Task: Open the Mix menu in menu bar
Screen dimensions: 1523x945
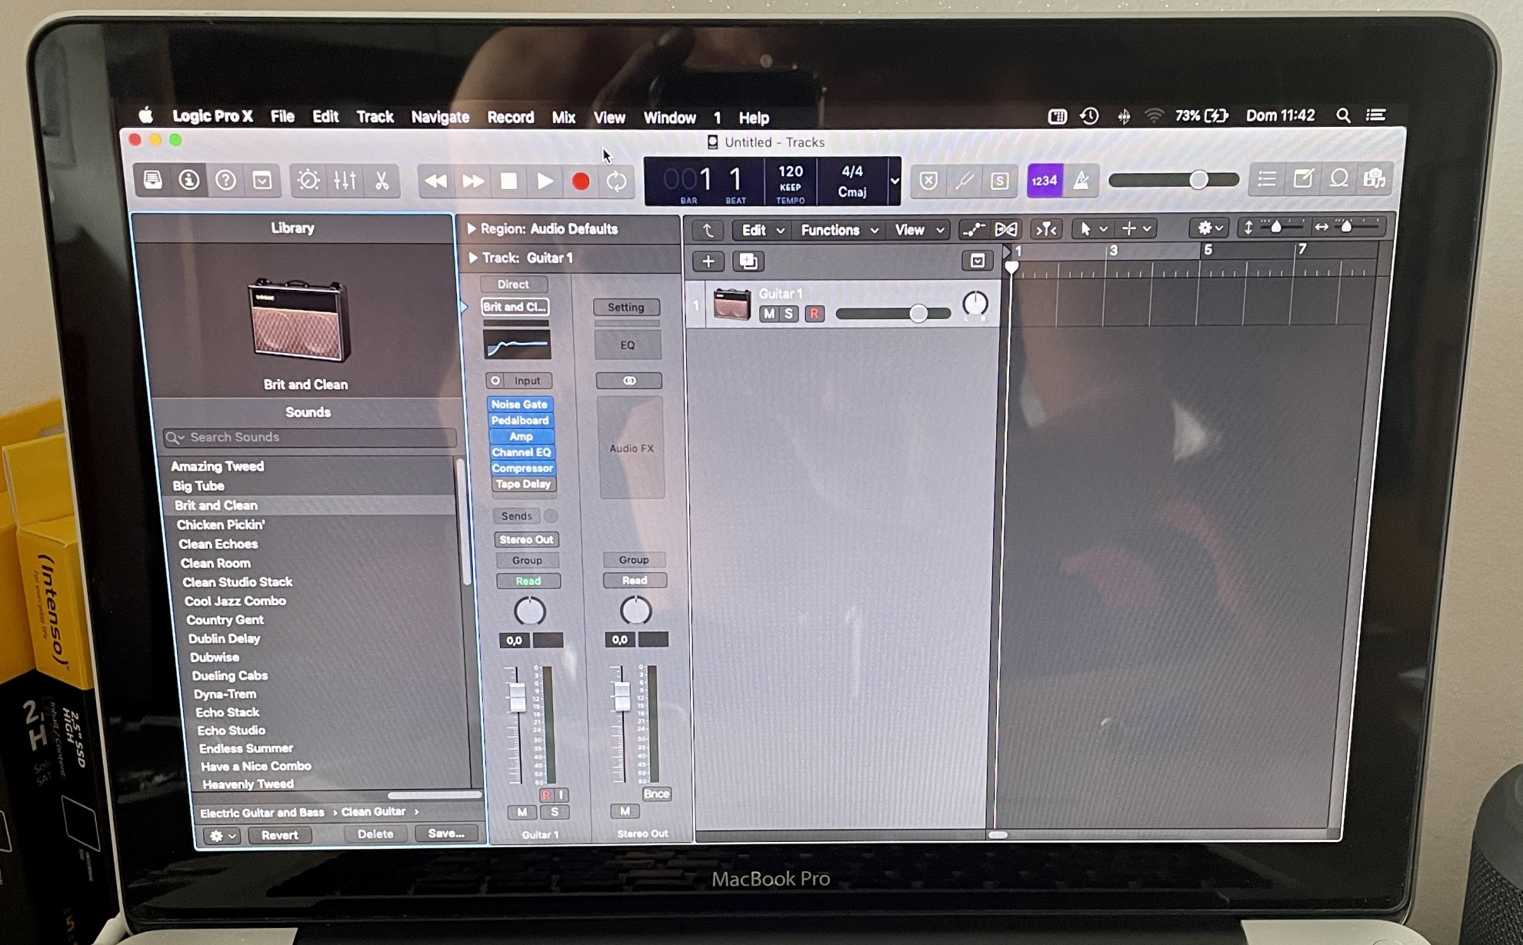Action: (x=563, y=118)
